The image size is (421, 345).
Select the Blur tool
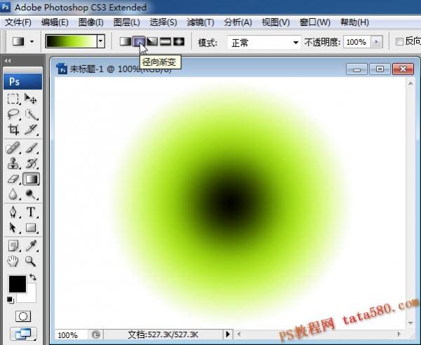click(x=13, y=194)
